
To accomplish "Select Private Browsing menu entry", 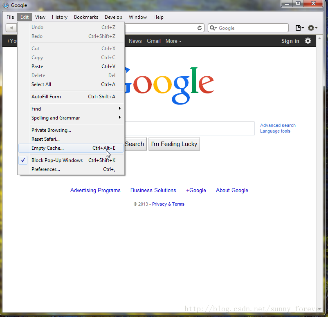I will click(71, 130).
